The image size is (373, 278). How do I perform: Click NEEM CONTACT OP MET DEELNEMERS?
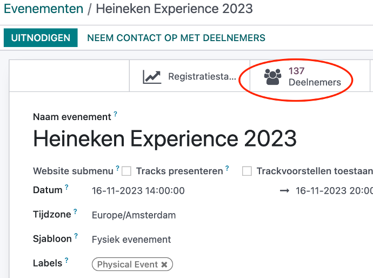tap(176, 38)
